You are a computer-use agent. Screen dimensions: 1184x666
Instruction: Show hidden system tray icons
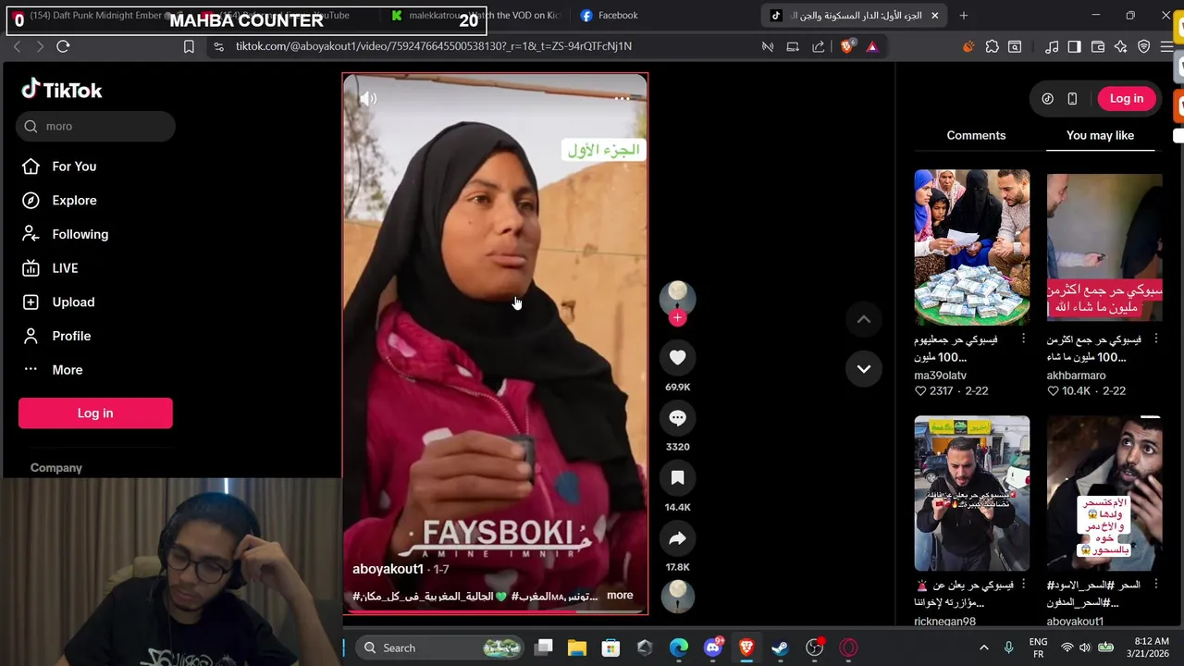coord(983,648)
